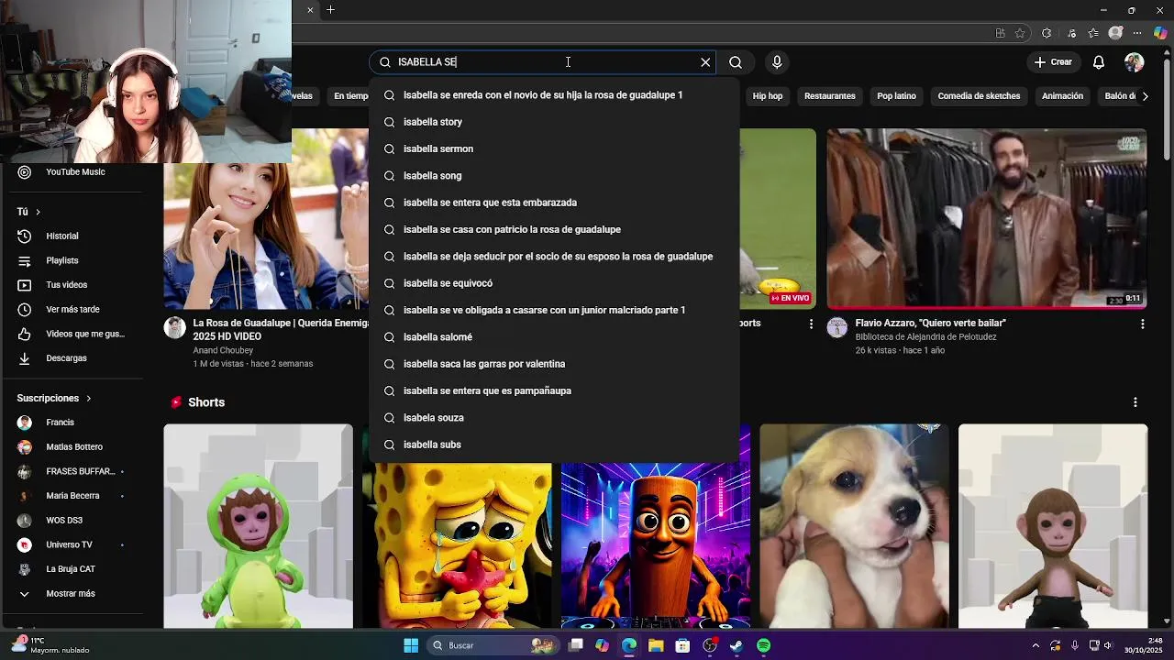Select the Animación filter chip

pyautogui.click(x=1062, y=96)
